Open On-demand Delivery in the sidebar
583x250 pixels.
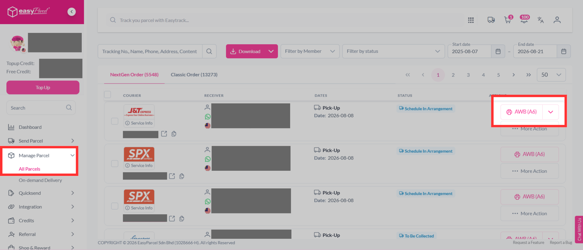(40, 180)
